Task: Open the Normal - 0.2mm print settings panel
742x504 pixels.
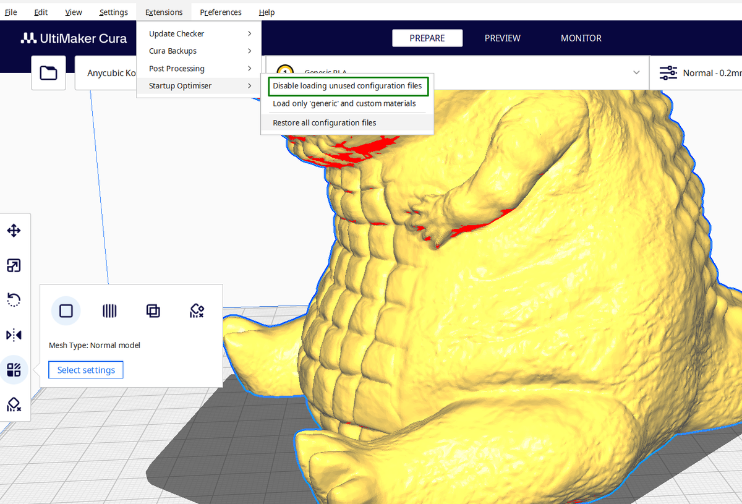Action: coord(696,73)
